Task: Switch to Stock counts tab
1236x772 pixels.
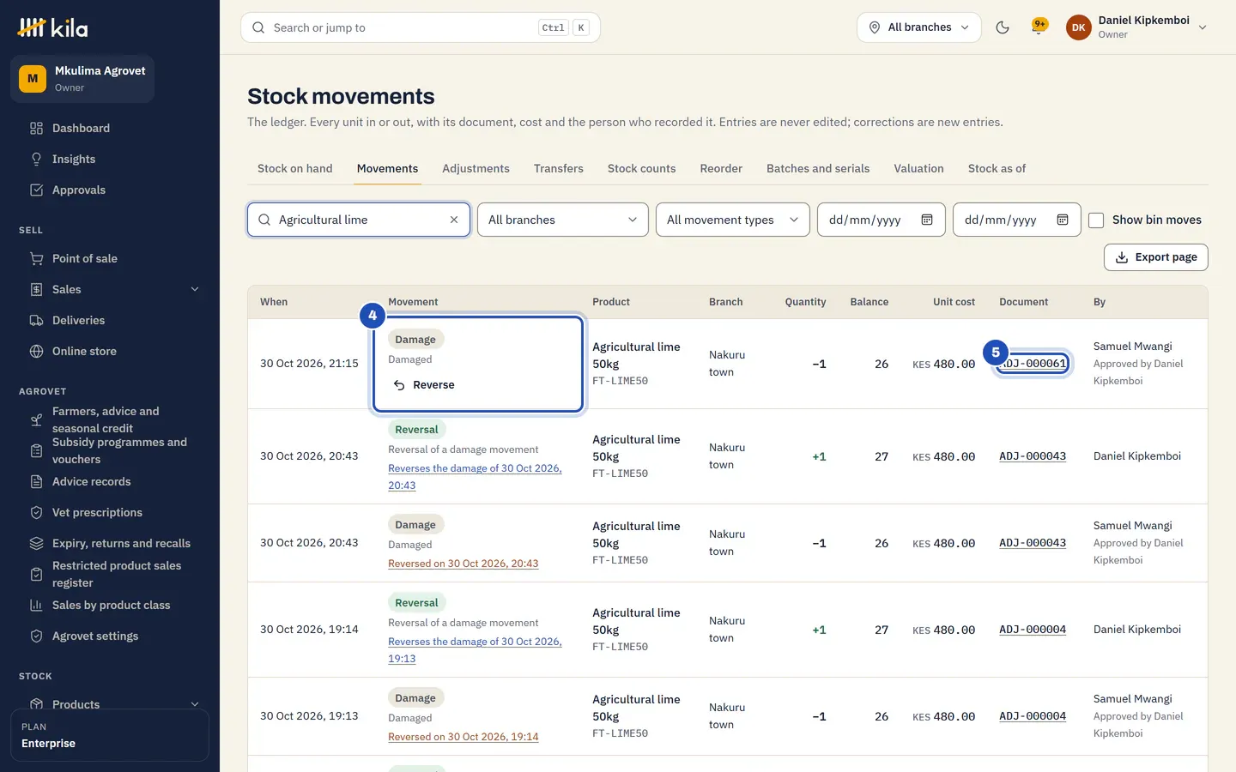Action: [x=642, y=169]
